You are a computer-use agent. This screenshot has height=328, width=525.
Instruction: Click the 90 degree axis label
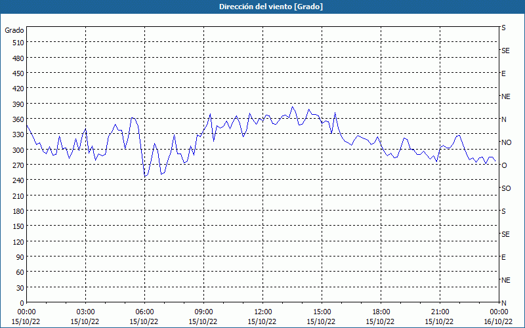[x=20, y=257]
